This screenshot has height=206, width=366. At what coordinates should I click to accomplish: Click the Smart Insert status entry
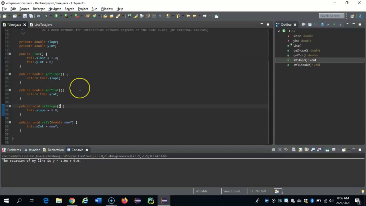232,191
